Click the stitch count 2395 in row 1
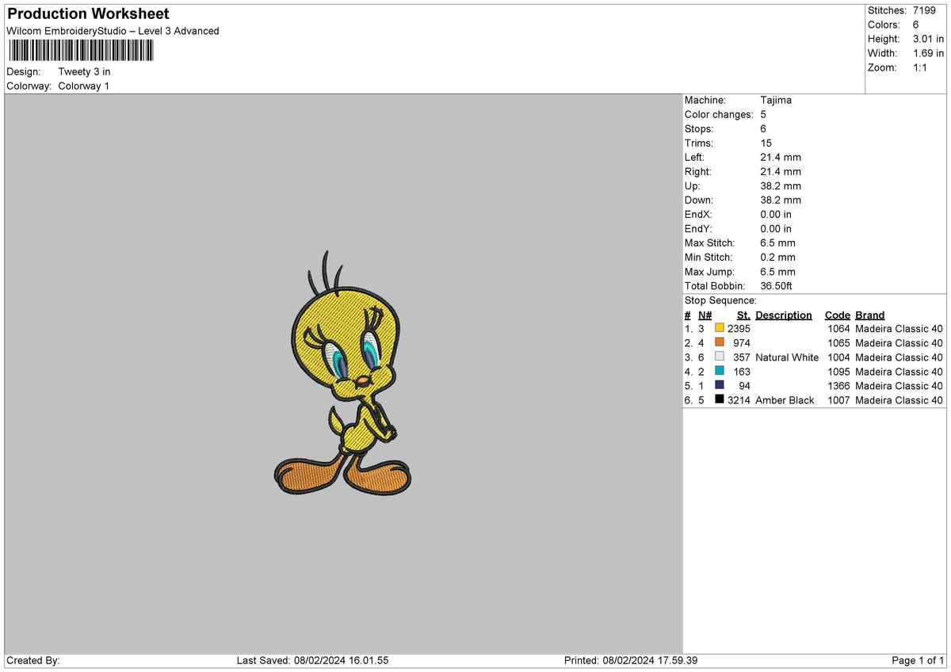This screenshot has height=672, width=951. point(739,328)
